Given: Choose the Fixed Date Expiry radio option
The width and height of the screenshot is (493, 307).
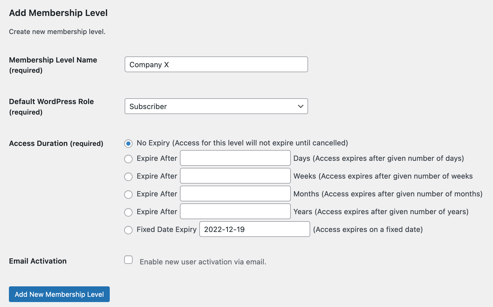Looking at the screenshot, I should pyautogui.click(x=128, y=230).
